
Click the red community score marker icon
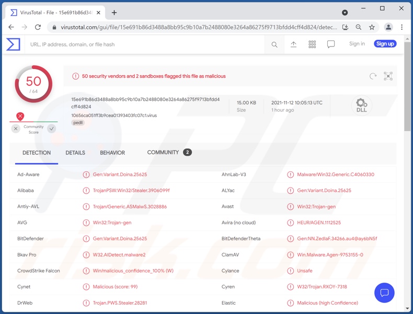point(20,116)
